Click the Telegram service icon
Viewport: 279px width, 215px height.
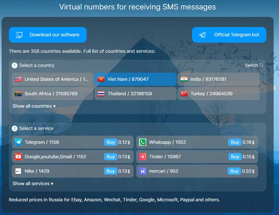[18, 142]
